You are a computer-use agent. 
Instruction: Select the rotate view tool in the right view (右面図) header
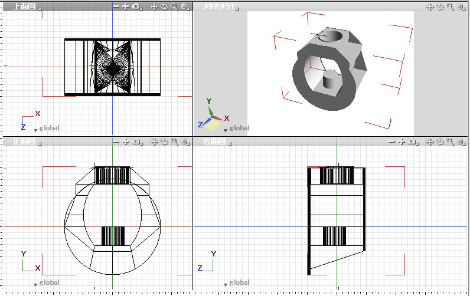click(440, 142)
